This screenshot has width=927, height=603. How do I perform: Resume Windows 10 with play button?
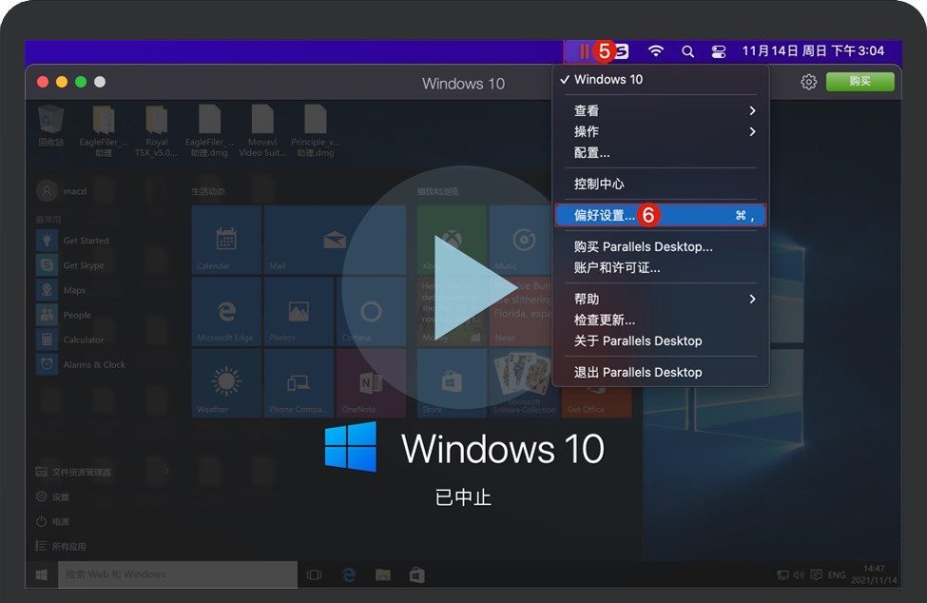click(464, 286)
